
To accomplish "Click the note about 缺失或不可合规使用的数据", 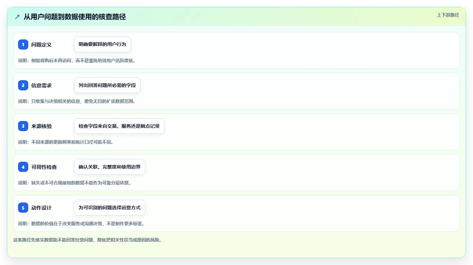I will [x=75, y=183].
